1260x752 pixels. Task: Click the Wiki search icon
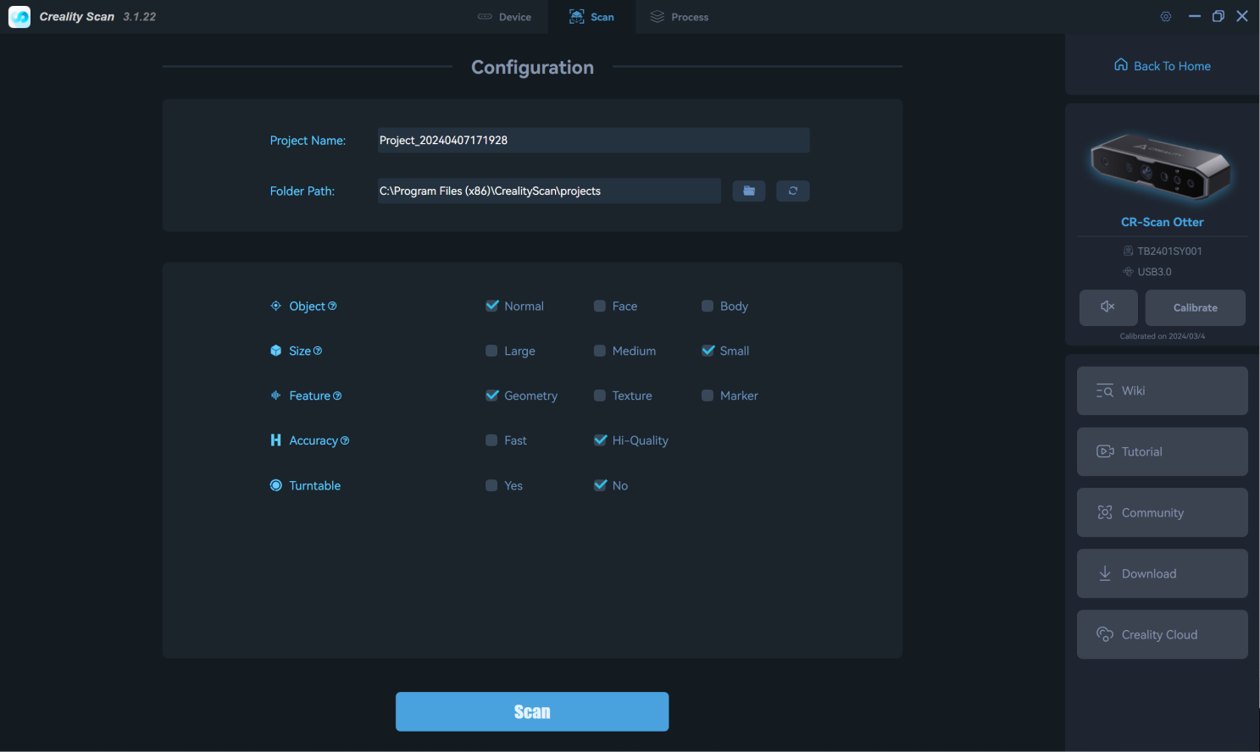click(x=1105, y=390)
